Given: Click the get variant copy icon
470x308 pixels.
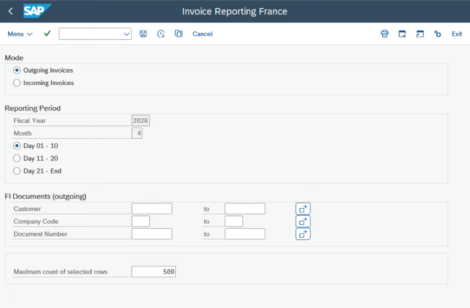Looking at the screenshot, I should (x=179, y=34).
